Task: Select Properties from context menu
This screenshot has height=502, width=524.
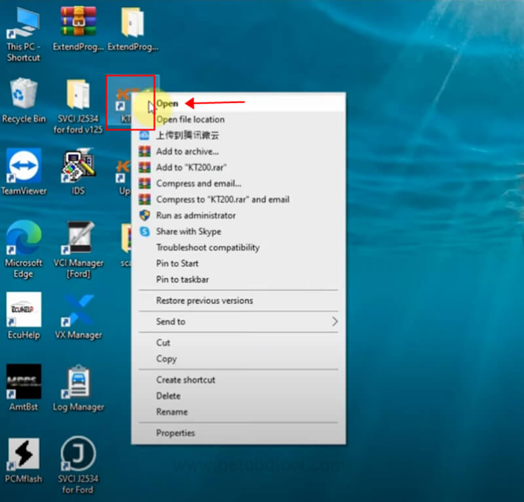Action: (x=176, y=433)
